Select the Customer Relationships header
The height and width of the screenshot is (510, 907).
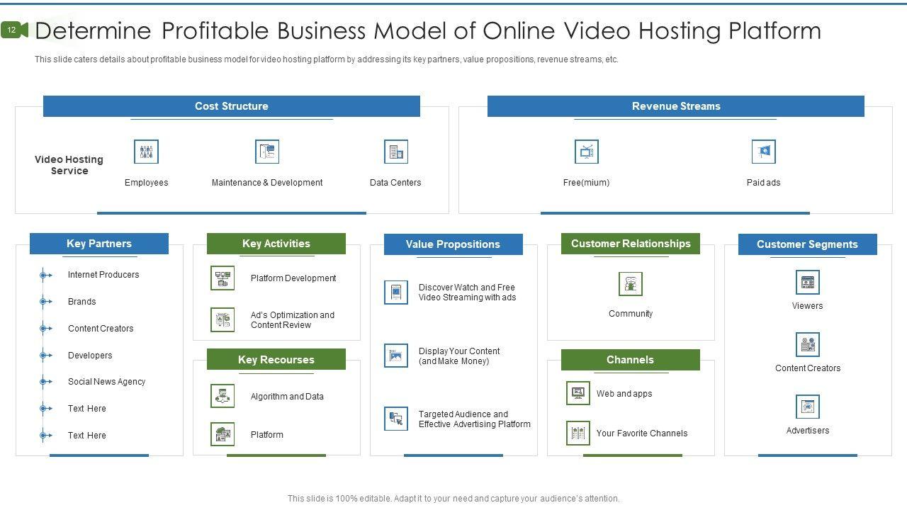pyautogui.click(x=631, y=244)
